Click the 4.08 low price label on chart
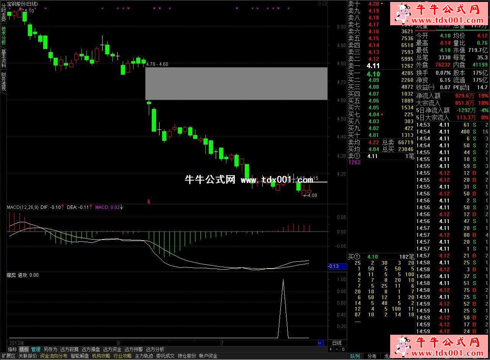The width and height of the screenshot is (490, 360). (x=313, y=195)
